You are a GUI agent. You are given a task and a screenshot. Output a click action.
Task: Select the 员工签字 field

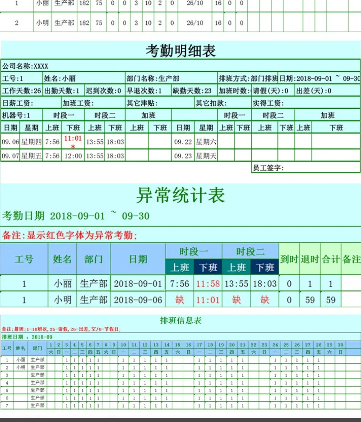[x=305, y=167]
